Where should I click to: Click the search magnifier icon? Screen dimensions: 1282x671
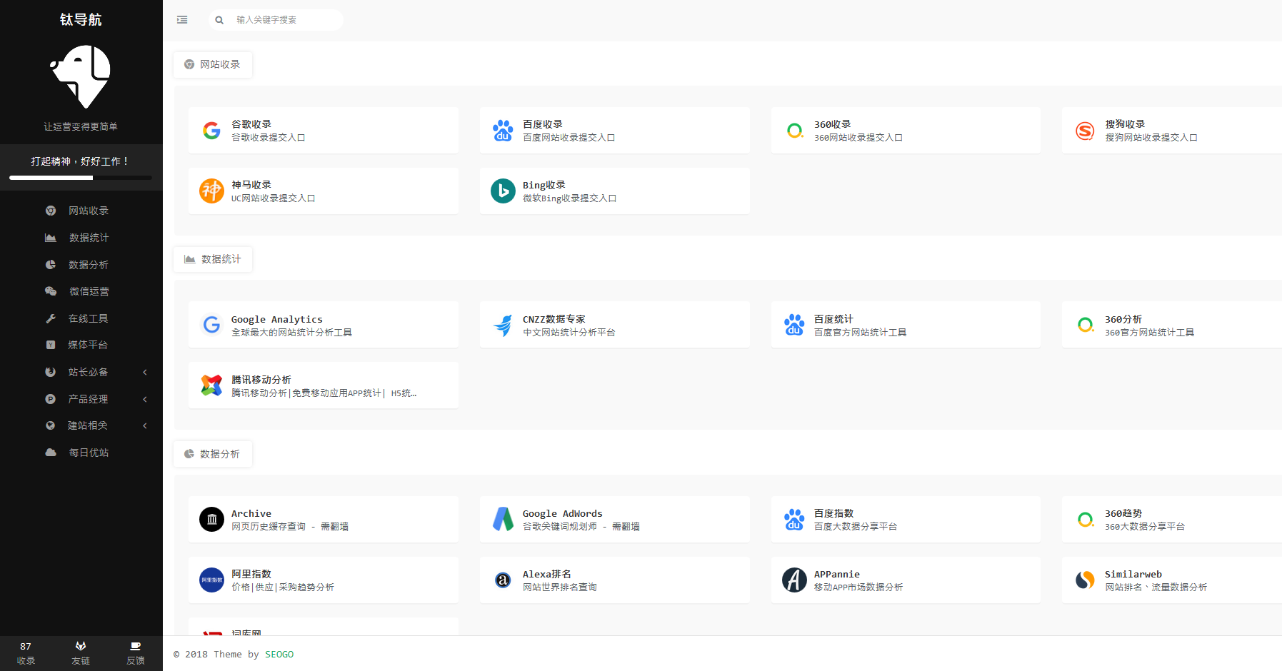(x=219, y=20)
